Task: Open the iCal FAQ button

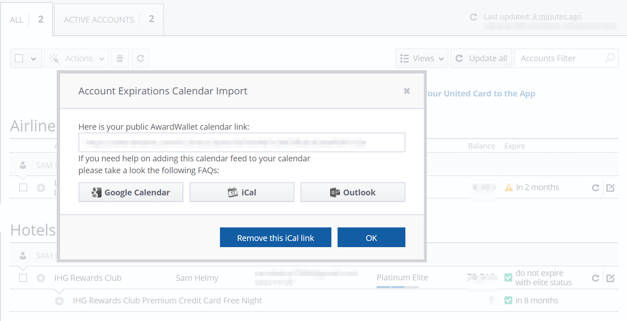Action: click(242, 192)
